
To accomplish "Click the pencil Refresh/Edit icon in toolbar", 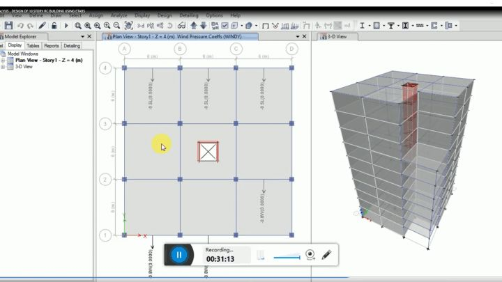I will (42, 26).
